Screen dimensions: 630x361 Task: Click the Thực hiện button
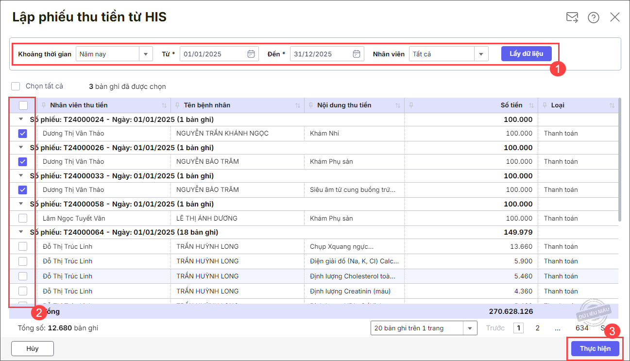pos(595,349)
